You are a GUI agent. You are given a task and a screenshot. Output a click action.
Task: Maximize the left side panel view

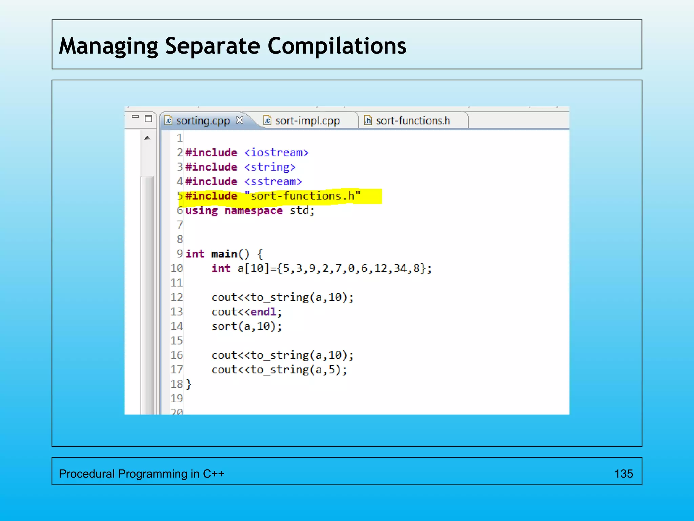pyautogui.click(x=148, y=118)
